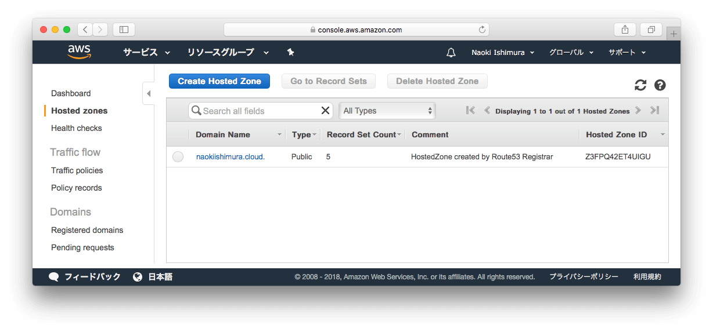This screenshot has width=713, height=332.
Task: Open the フィードバック link
Action: [92, 277]
